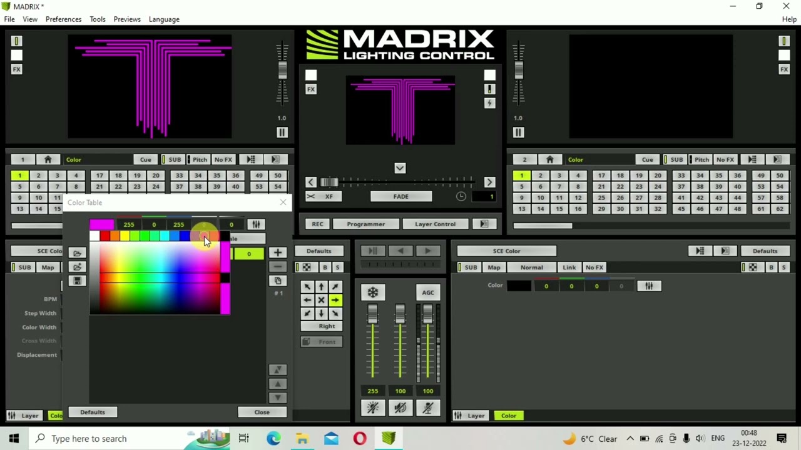The width and height of the screenshot is (801, 450).
Task: Pause the right deck preview
Action: (518, 132)
